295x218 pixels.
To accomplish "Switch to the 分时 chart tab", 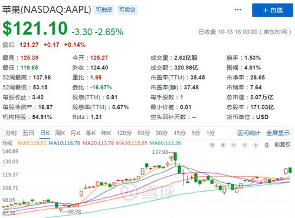I will 11,133.
